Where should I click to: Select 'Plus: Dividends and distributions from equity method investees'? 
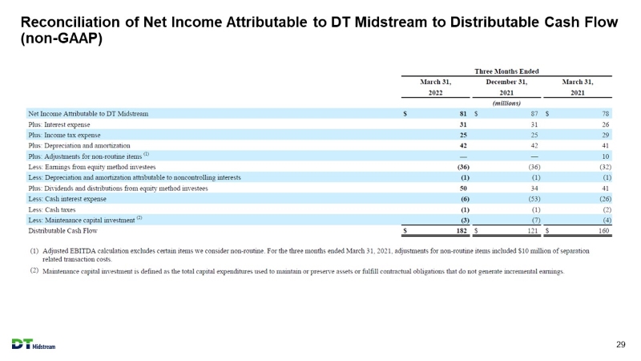pos(118,189)
